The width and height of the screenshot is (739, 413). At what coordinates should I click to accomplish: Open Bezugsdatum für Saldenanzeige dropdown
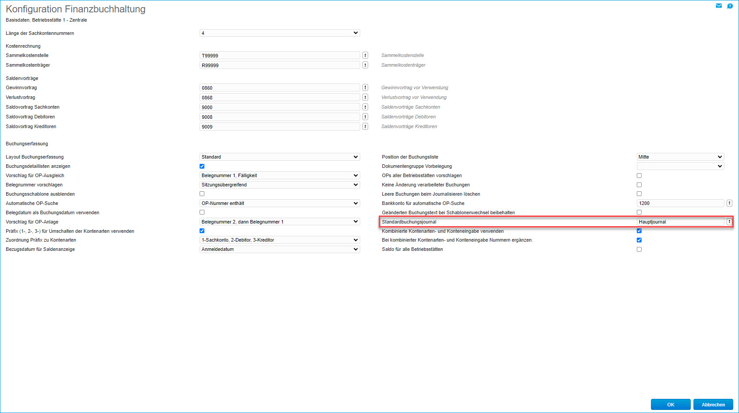pos(280,250)
